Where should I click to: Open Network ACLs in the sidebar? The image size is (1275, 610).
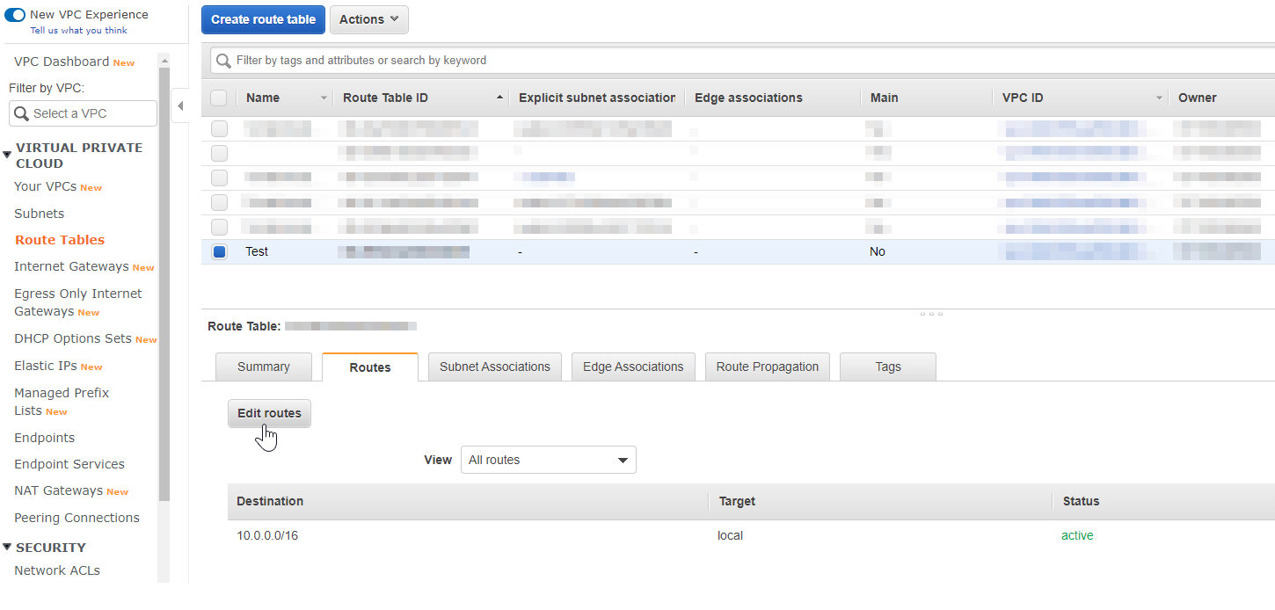57,570
